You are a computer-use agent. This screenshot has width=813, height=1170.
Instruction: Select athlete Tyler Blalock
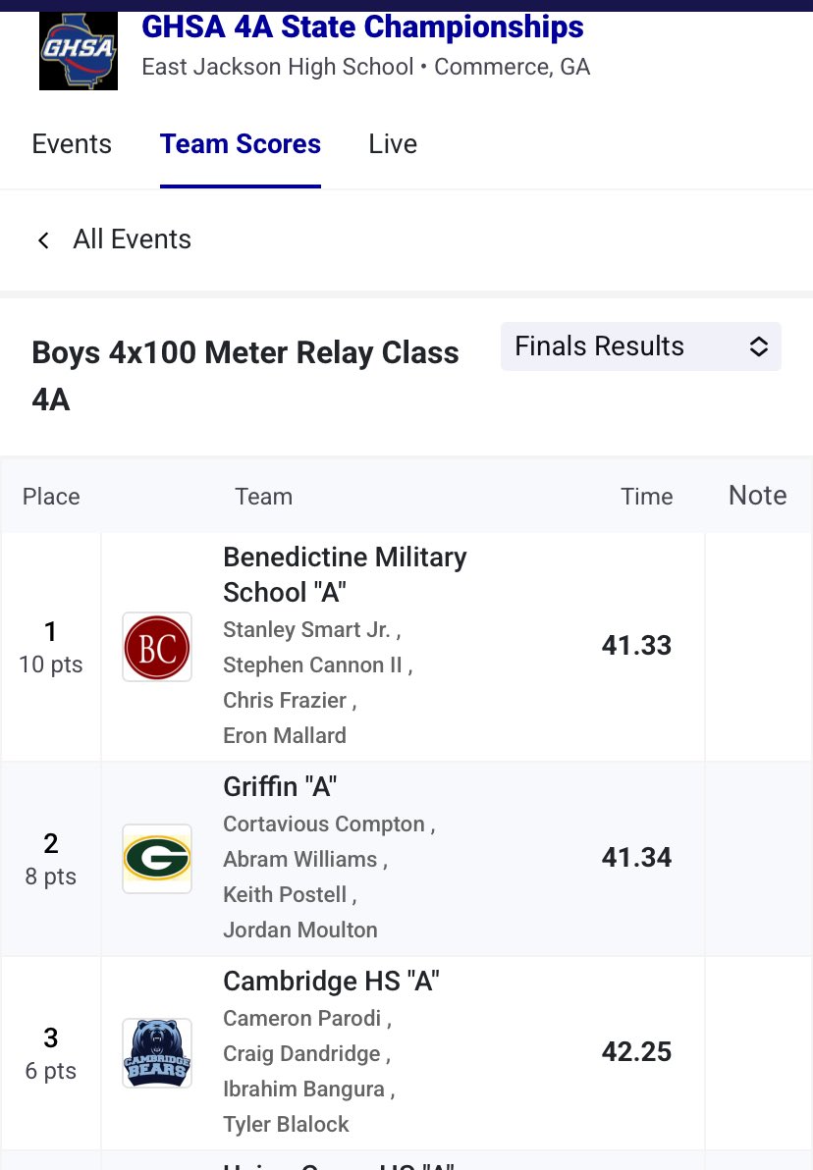(286, 1124)
